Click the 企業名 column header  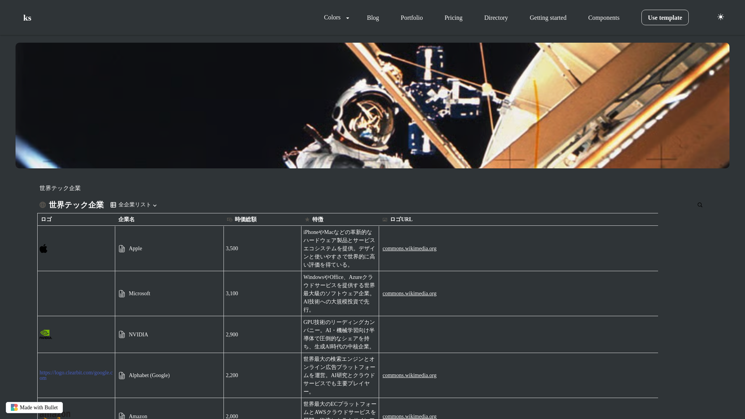click(126, 220)
